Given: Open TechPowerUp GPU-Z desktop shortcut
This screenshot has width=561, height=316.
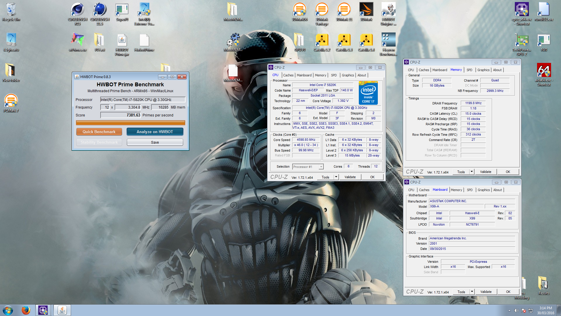Looking at the screenshot, I should (522, 44).
